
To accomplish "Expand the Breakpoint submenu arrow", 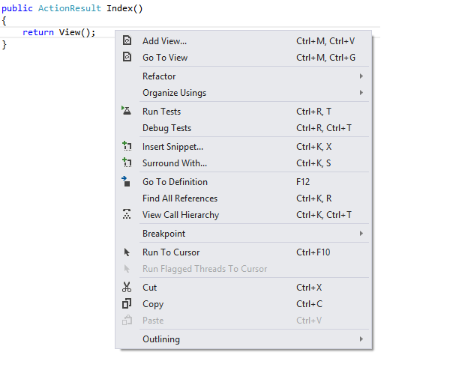I will click(361, 234).
